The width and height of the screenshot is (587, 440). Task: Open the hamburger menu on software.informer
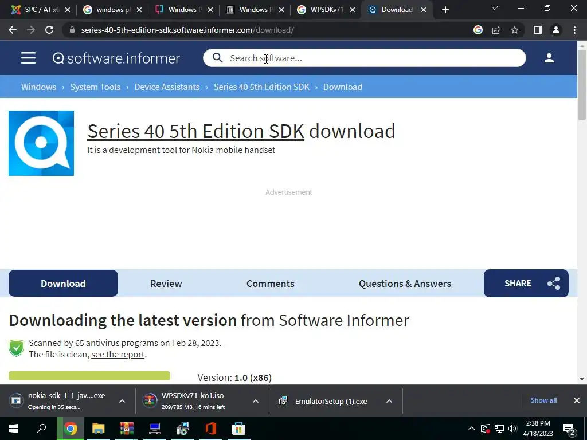coord(28,58)
